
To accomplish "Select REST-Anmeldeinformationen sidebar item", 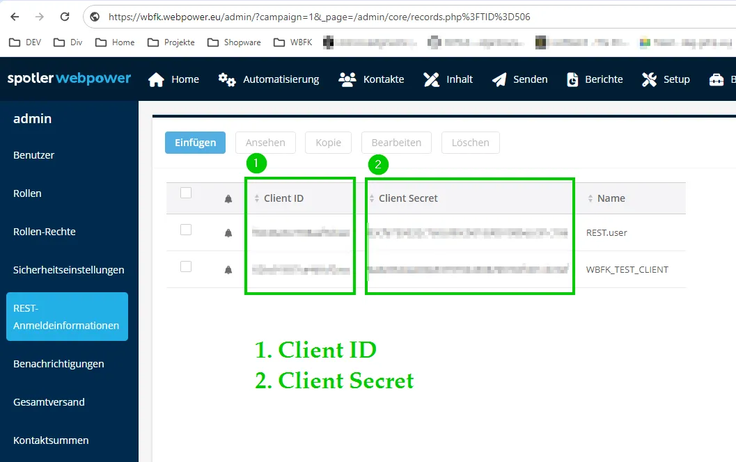I will [x=67, y=317].
